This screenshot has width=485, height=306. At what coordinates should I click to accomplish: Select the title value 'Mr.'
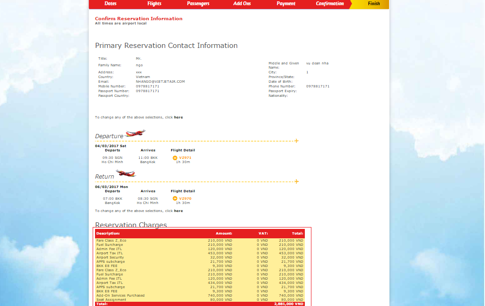click(x=139, y=59)
